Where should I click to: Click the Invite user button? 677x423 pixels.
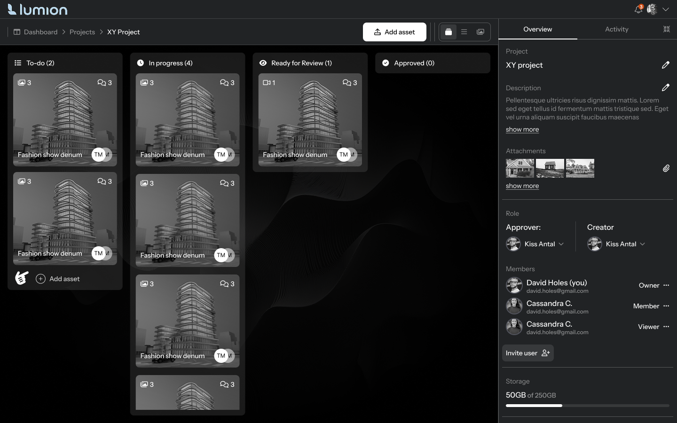click(528, 353)
